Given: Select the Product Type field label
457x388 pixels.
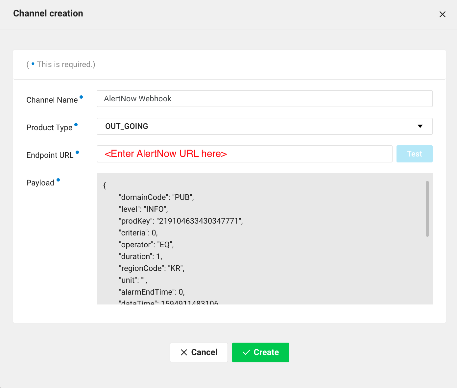Looking at the screenshot, I should point(49,128).
